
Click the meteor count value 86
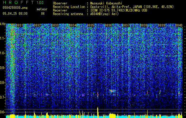click(x=43, y=14)
